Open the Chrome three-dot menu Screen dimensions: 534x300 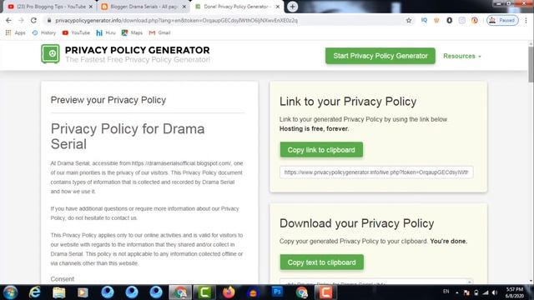[x=526, y=20]
